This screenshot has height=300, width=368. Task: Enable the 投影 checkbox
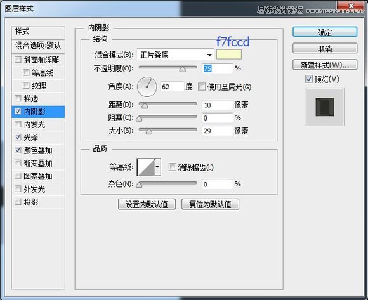18,202
